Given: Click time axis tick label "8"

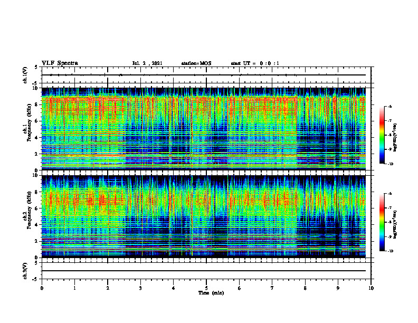Looking at the screenshot, I should pos(305,288).
